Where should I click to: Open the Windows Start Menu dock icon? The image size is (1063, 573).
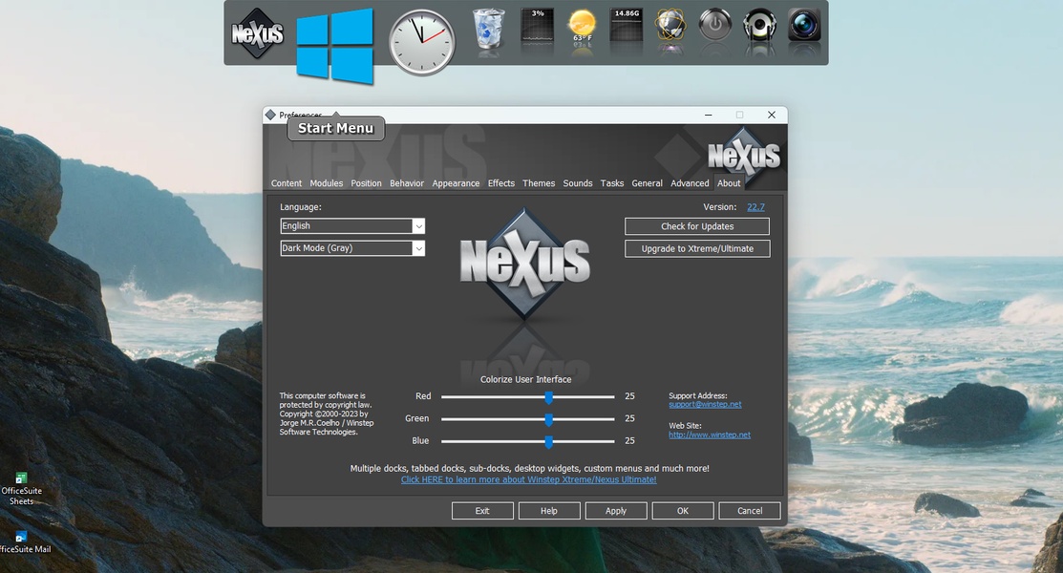pyautogui.click(x=334, y=45)
